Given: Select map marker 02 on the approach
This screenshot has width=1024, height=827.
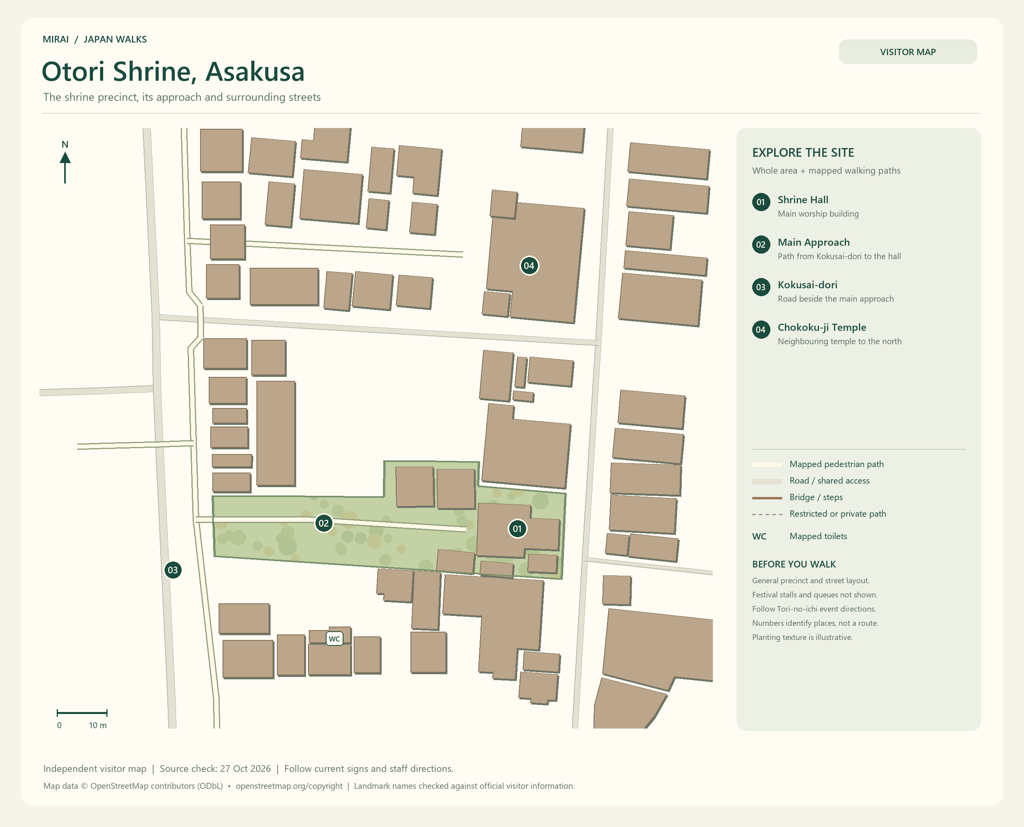Looking at the screenshot, I should 323,523.
